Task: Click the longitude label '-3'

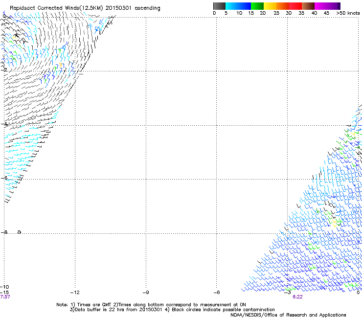Action: click(288, 293)
